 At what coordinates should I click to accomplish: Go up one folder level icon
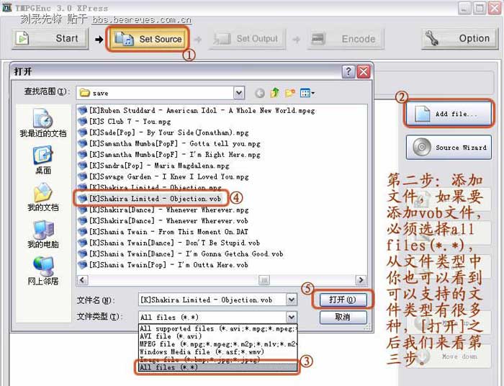(275, 93)
